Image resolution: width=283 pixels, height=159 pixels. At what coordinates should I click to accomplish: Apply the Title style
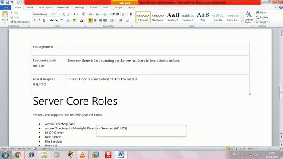click(203, 17)
